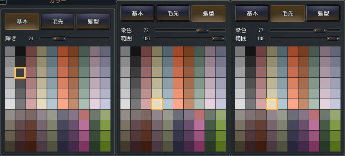Select the brightest pink swatch in 輝き panel
The image size is (345, 156).
84,125
